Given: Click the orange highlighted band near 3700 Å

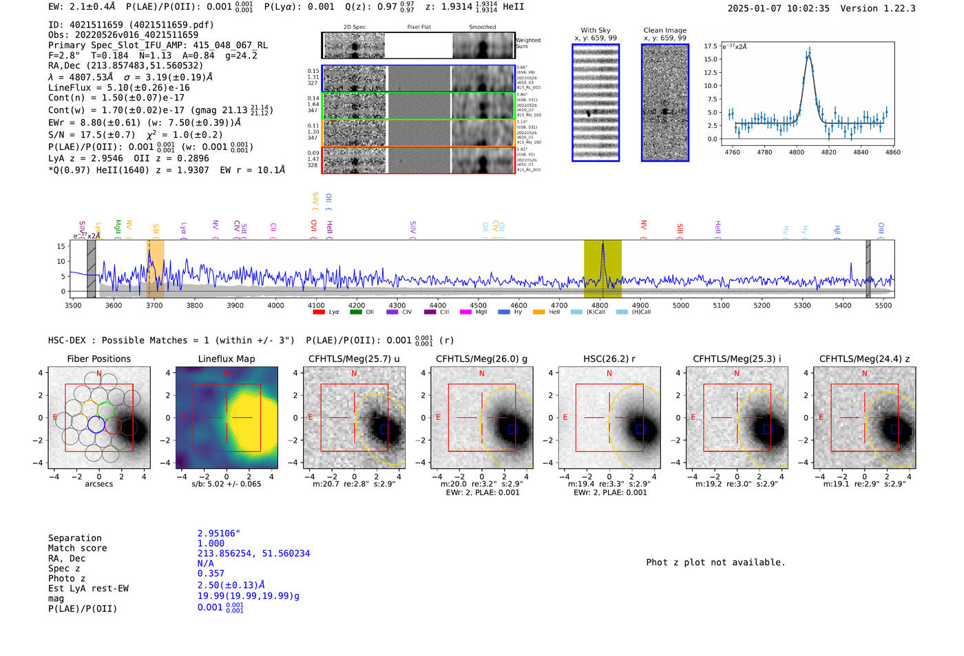Looking at the screenshot, I should tap(156, 269).
